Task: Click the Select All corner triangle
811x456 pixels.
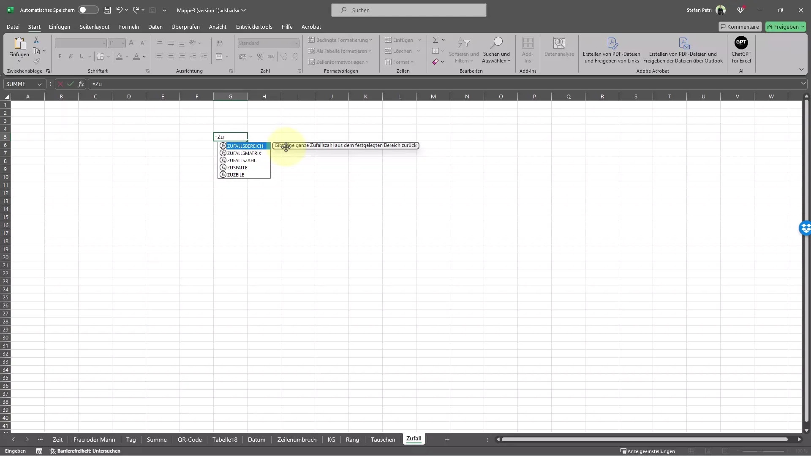Action: [6, 97]
